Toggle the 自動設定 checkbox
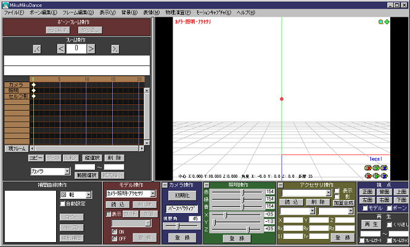 (62, 204)
